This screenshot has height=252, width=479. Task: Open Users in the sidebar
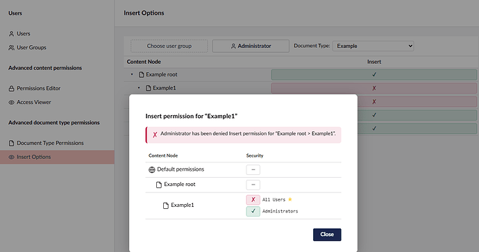[x=23, y=33]
